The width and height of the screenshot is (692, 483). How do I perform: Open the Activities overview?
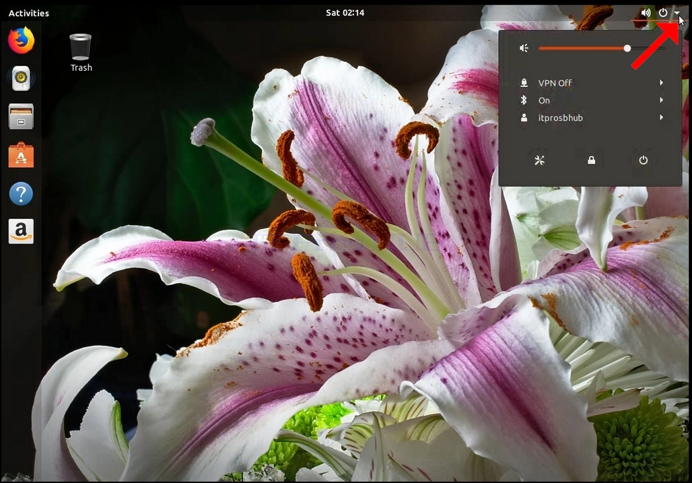tap(29, 13)
